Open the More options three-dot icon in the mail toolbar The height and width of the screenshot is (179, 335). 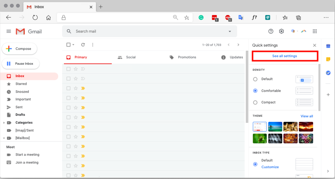click(x=92, y=45)
